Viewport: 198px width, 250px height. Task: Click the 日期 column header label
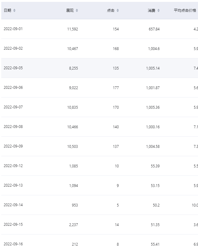click(7, 11)
